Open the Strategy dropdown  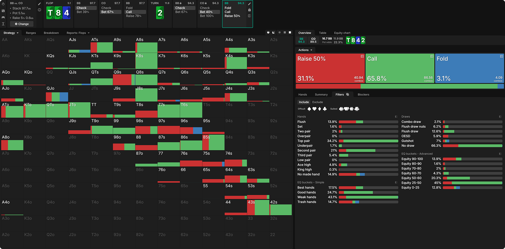pos(11,33)
